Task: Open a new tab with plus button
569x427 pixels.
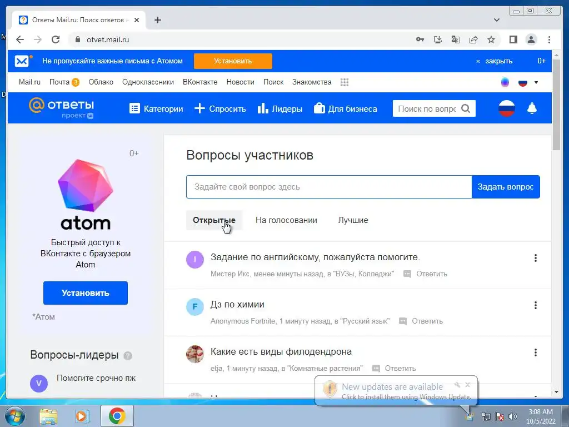Action: coord(157,20)
